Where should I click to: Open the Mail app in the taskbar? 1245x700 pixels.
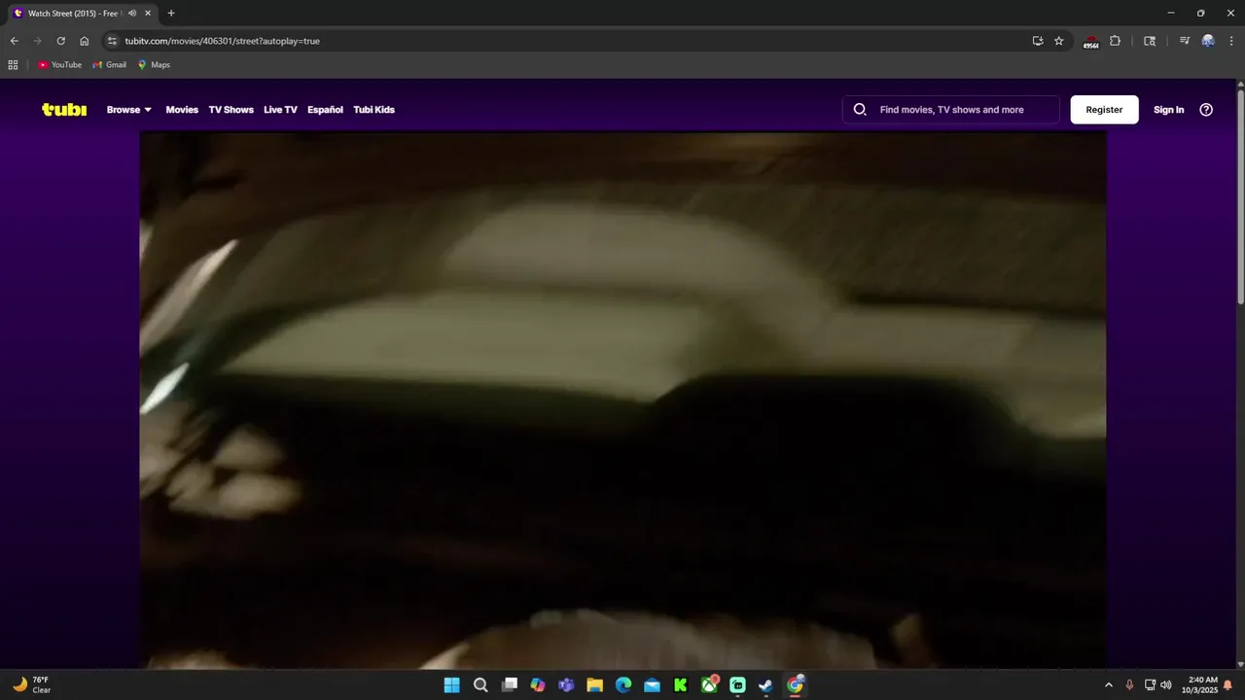[x=652, y=685]
